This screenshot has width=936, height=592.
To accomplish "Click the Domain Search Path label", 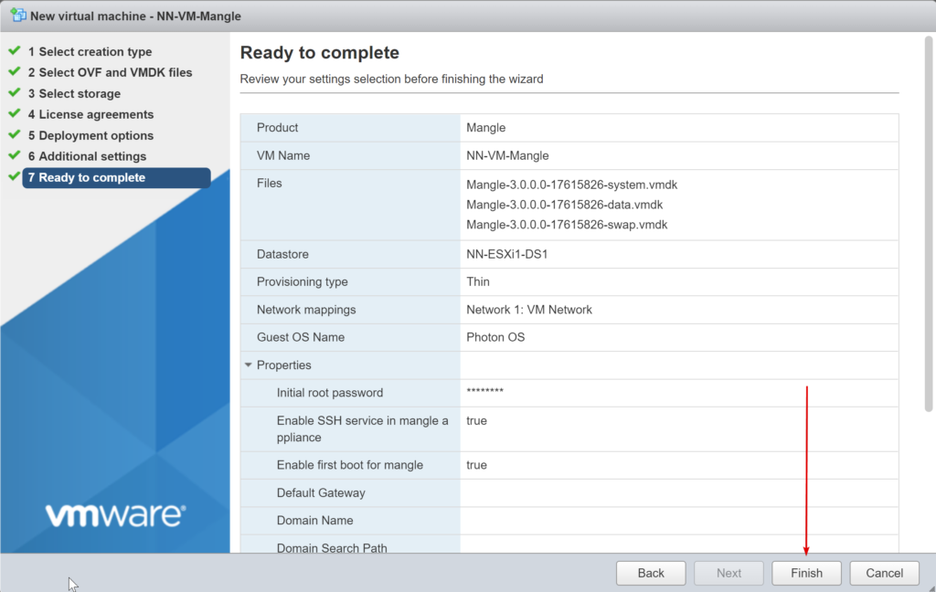I will [332, 547].
